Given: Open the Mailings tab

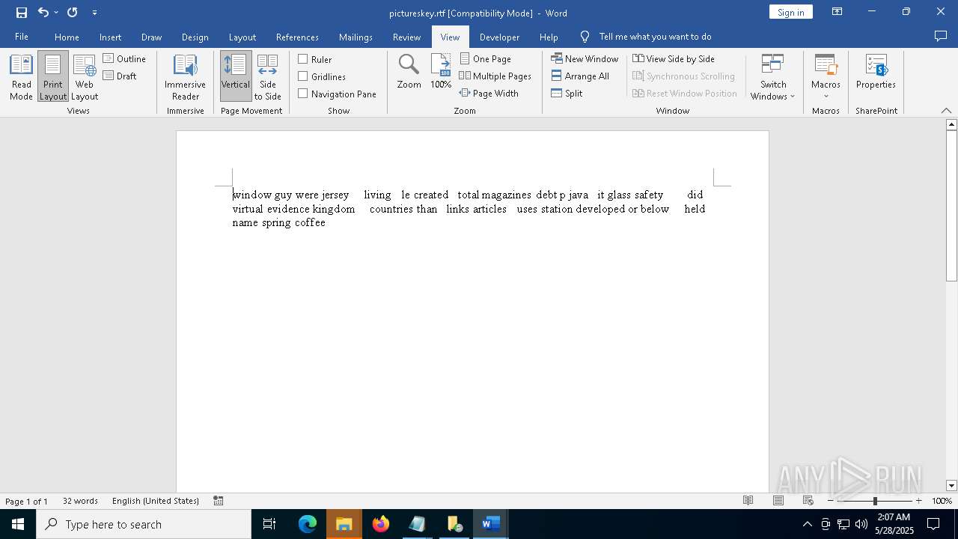Looking at the screenshot, I should point(356,37).
